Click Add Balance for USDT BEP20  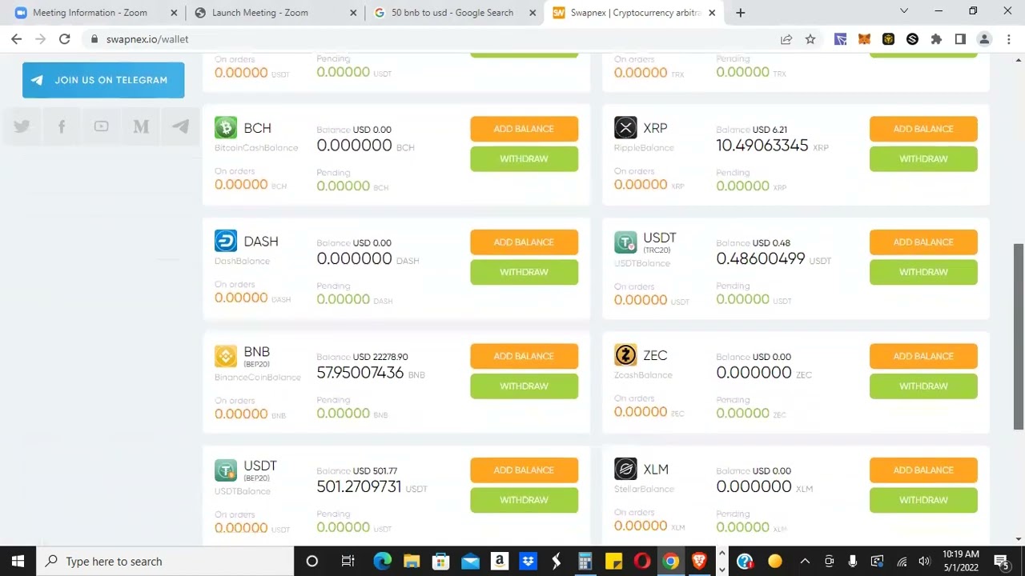pos(524,470)
